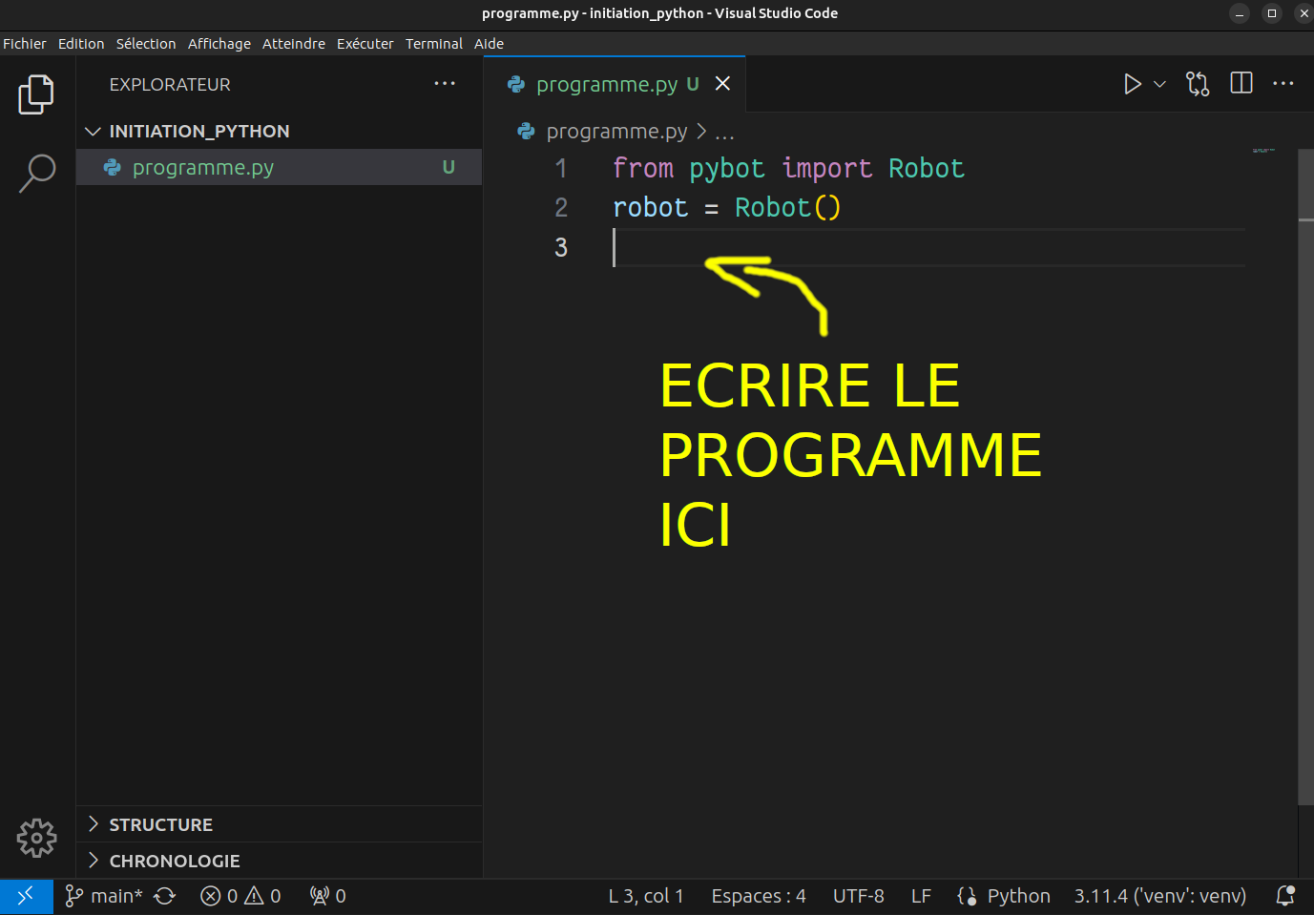
Task: Click the variable robot on line 2
Action: tap(650, 208)
